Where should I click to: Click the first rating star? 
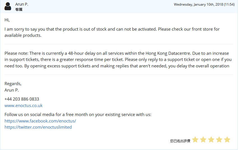195,140
